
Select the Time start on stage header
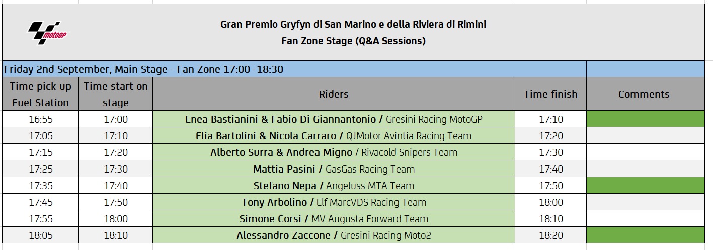pos(116,94)
